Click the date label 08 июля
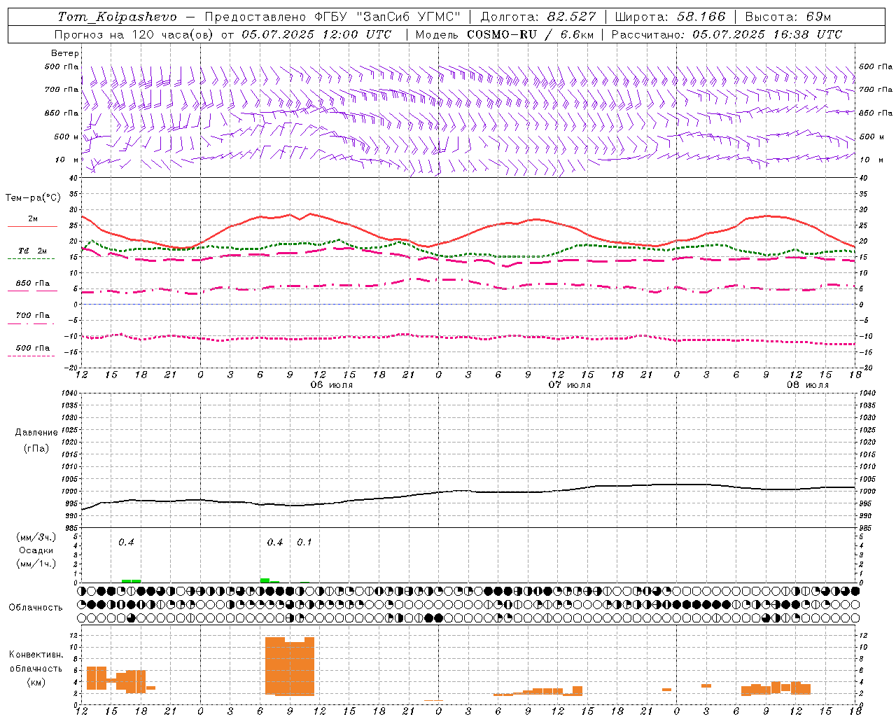Screen dimensions: 896x717 coord(808,385)
